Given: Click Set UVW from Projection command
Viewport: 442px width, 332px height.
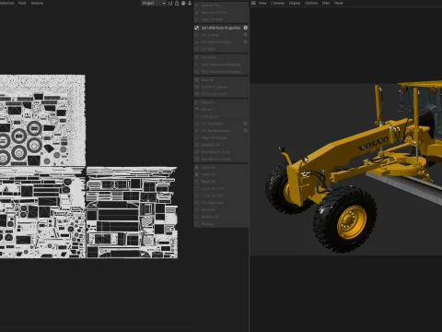Looking at the screenshot, I should [x=221, y=28].
